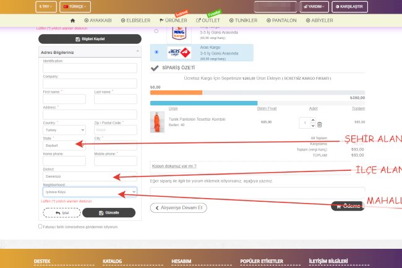Click the SİPARİŞ ÖZETİ heading
402x268 pixels.
178,67
